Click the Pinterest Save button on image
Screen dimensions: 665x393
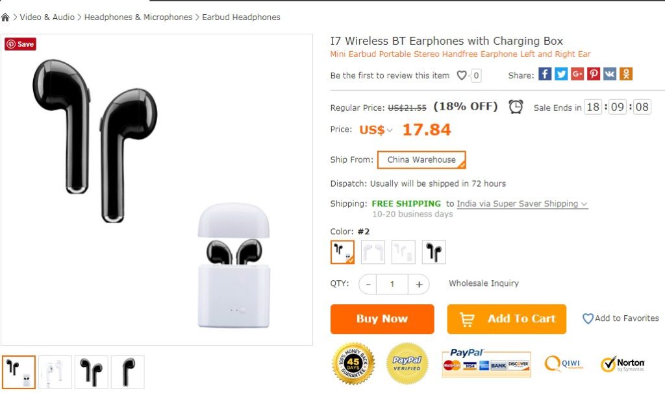click(20, 44)
